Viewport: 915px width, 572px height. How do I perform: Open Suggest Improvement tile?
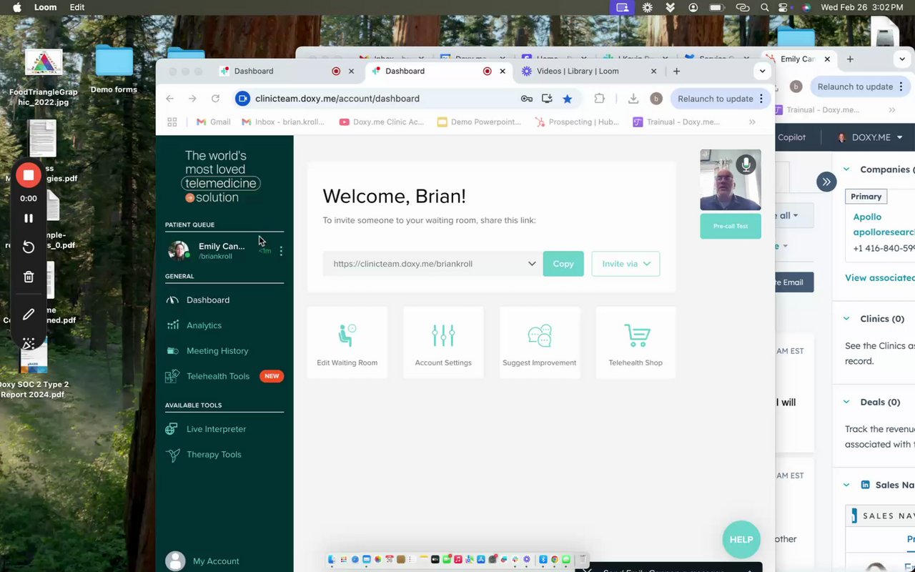tap(540, 343)
